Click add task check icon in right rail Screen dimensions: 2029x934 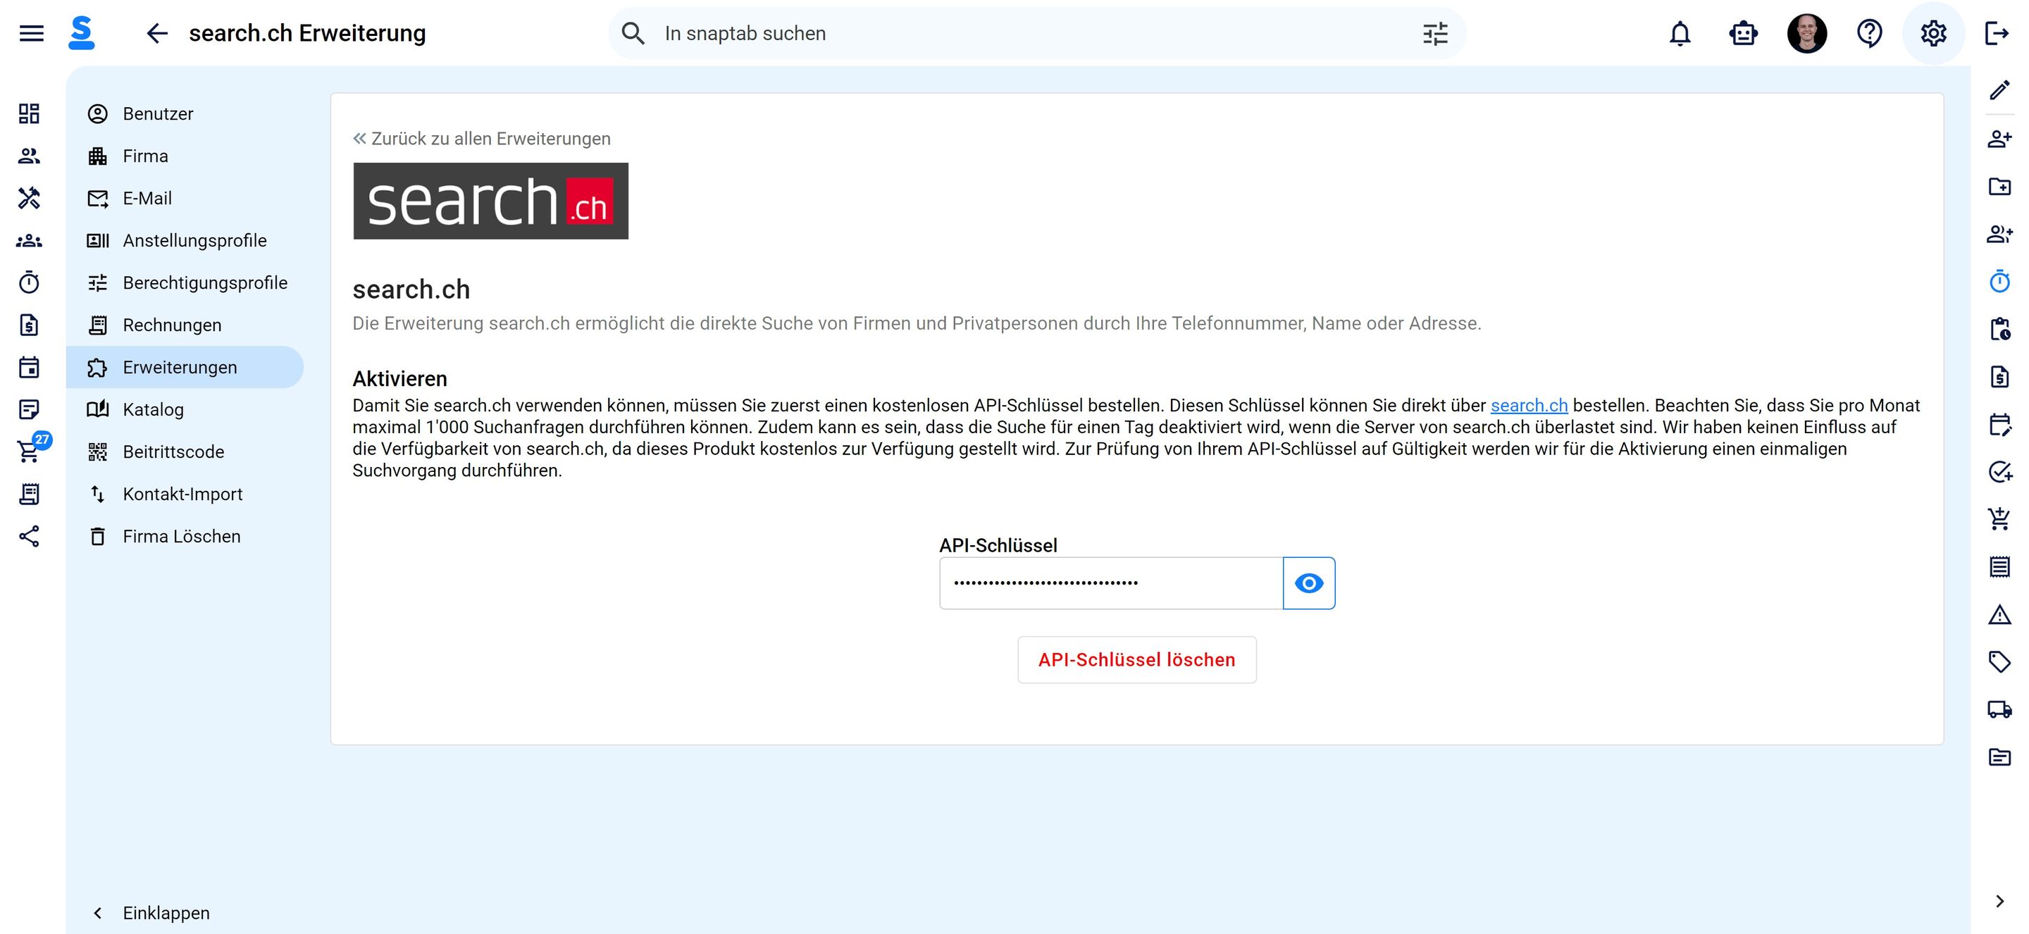click(1999, 471)
